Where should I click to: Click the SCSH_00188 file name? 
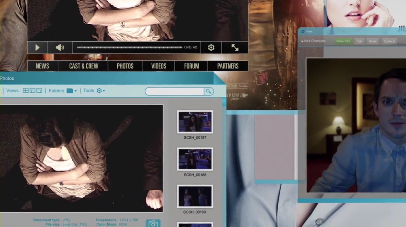[195, 175]
